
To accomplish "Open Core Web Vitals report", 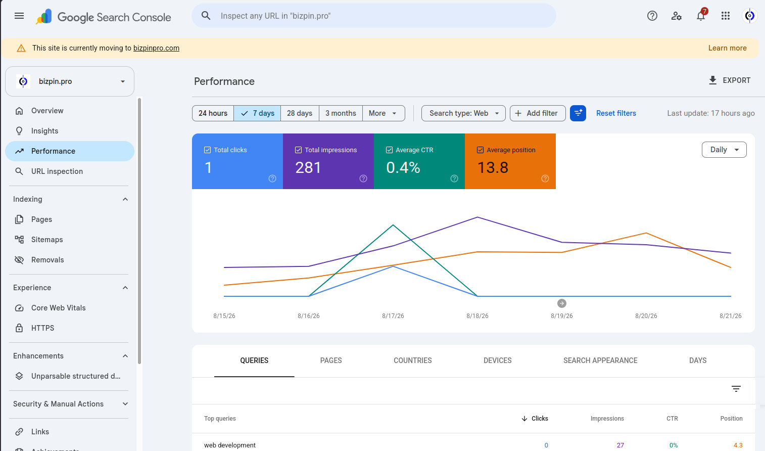I will pos(70,308).
